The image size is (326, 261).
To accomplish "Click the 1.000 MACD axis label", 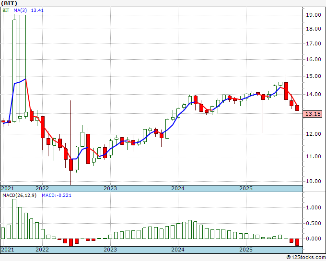I will tap(314, 208).
